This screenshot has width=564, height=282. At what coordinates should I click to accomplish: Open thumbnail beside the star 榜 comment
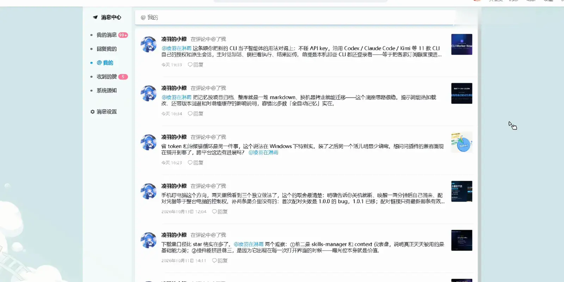[462, 240]
